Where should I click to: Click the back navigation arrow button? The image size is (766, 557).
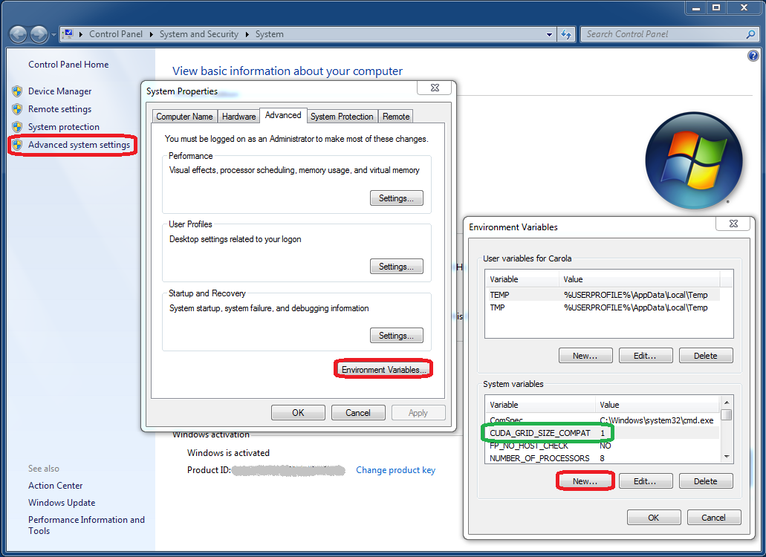19,34
